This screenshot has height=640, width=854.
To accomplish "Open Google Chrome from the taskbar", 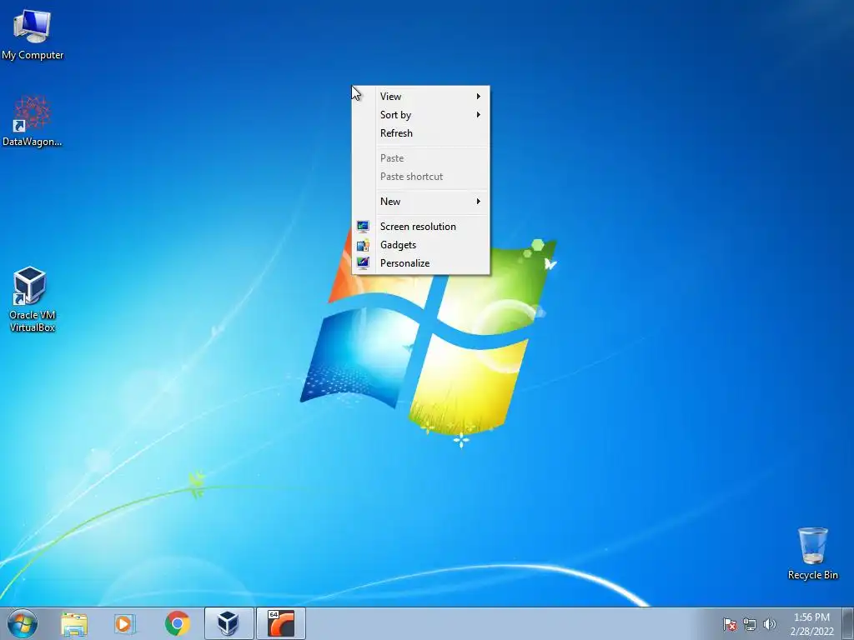I will coord(177,623).
